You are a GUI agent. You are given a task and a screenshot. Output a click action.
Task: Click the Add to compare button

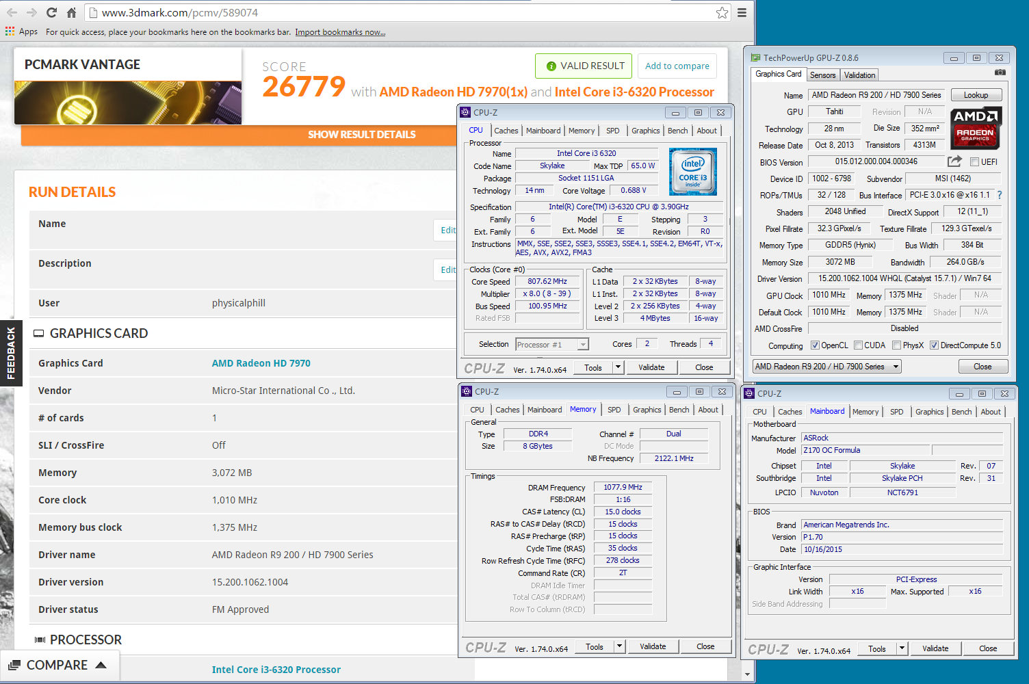click(677, 66)
